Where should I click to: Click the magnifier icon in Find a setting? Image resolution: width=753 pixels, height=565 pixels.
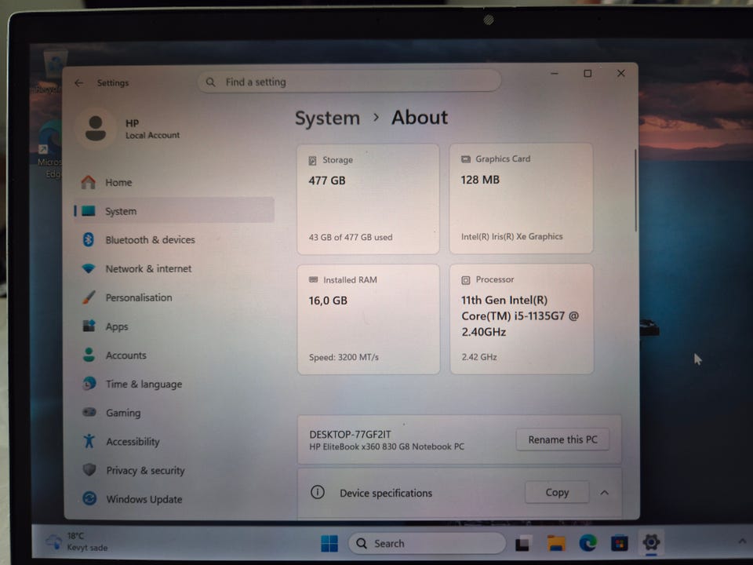(x=210, y=82)
